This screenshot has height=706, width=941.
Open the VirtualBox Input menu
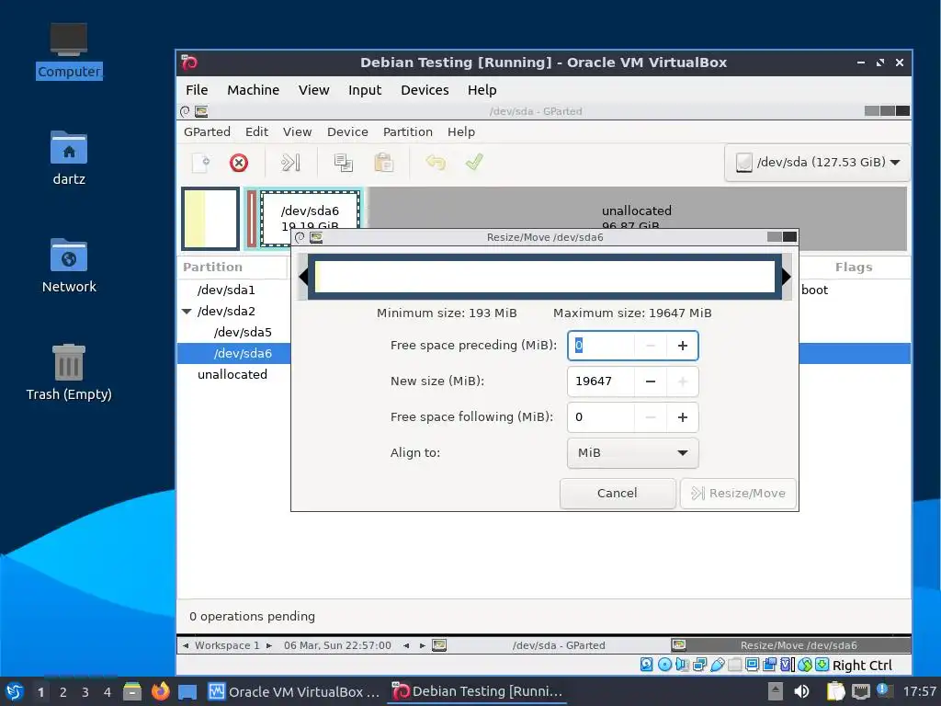click(x=365, y=90)
